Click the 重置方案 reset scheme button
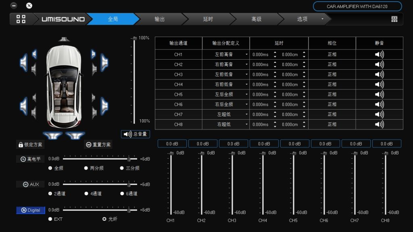This screenshot has width=413, height=232. point(98,145)
